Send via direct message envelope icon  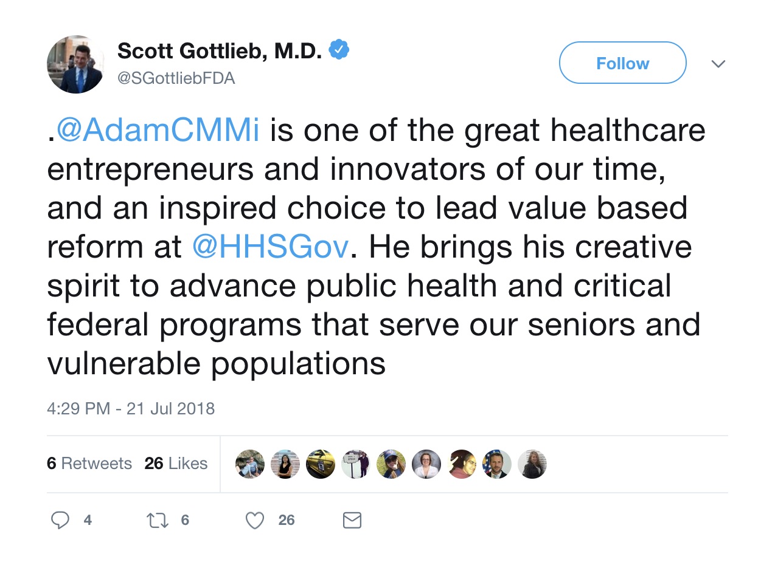(352, 520)
